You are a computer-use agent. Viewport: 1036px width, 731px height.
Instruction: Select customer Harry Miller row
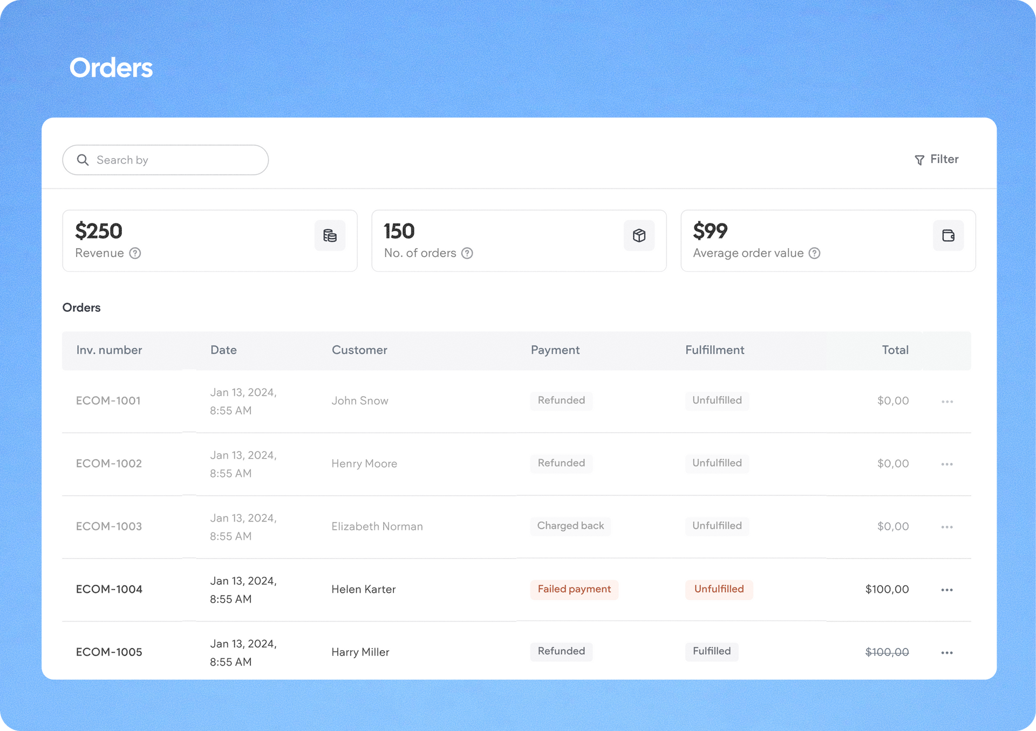pos(360,652)
